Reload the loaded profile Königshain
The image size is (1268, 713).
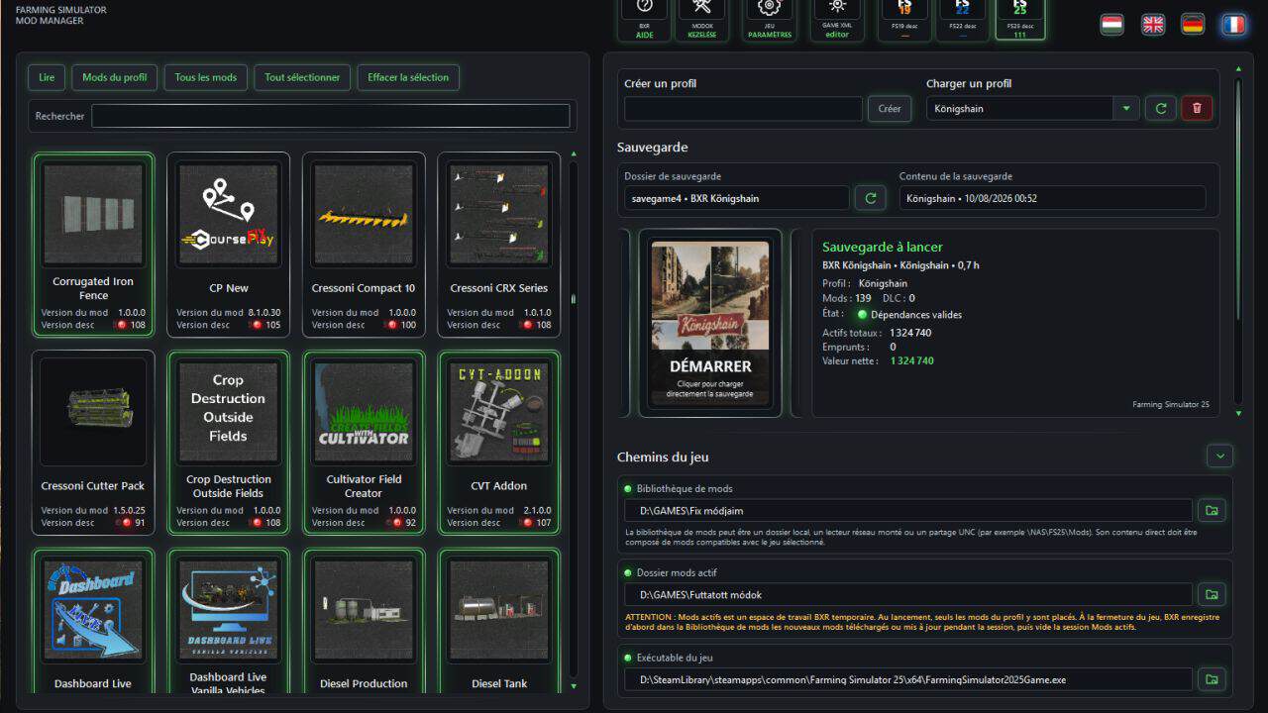click(x=1160, y=108)
